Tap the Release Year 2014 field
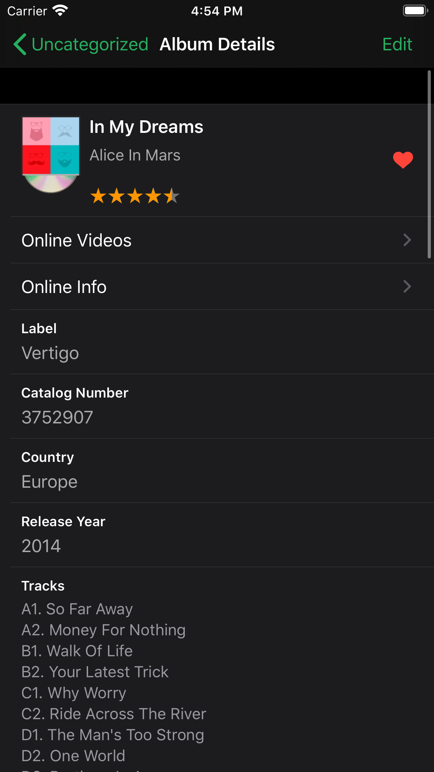This screenshot has height=772, width=434. point(41,546)
